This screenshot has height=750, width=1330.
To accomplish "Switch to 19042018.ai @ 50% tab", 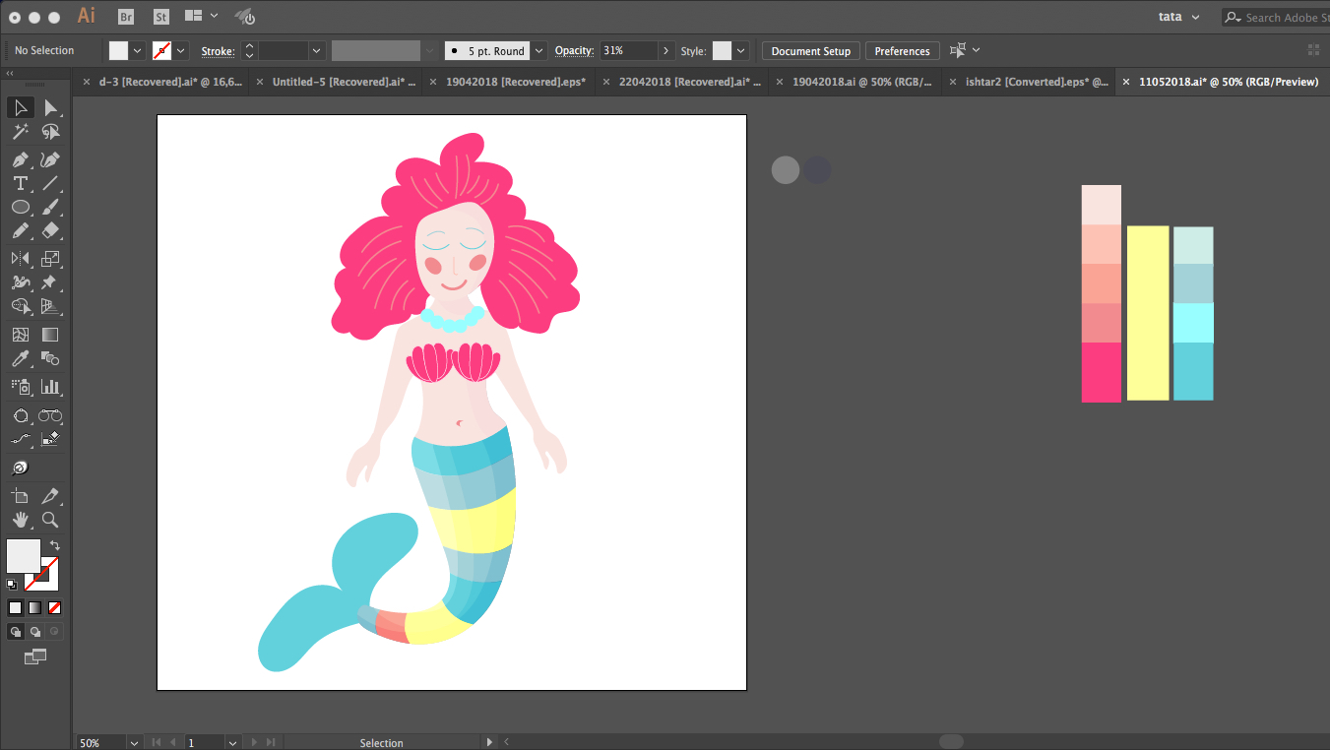I will 862,82.
